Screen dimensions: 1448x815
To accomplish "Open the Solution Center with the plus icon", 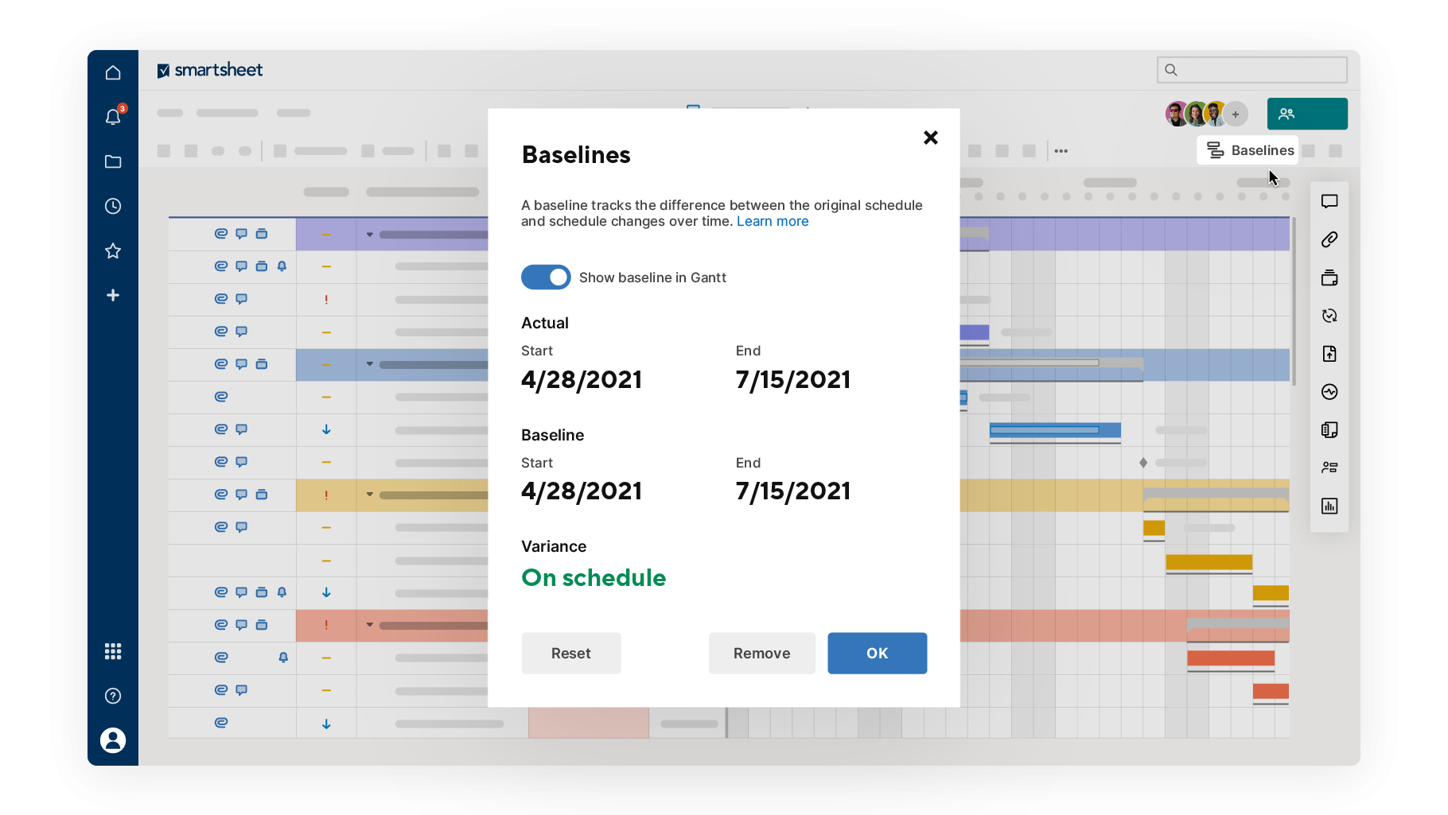I will 113,295.
